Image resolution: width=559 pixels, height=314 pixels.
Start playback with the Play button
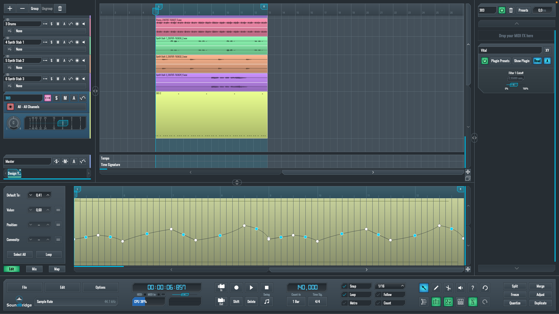[251, 288]
